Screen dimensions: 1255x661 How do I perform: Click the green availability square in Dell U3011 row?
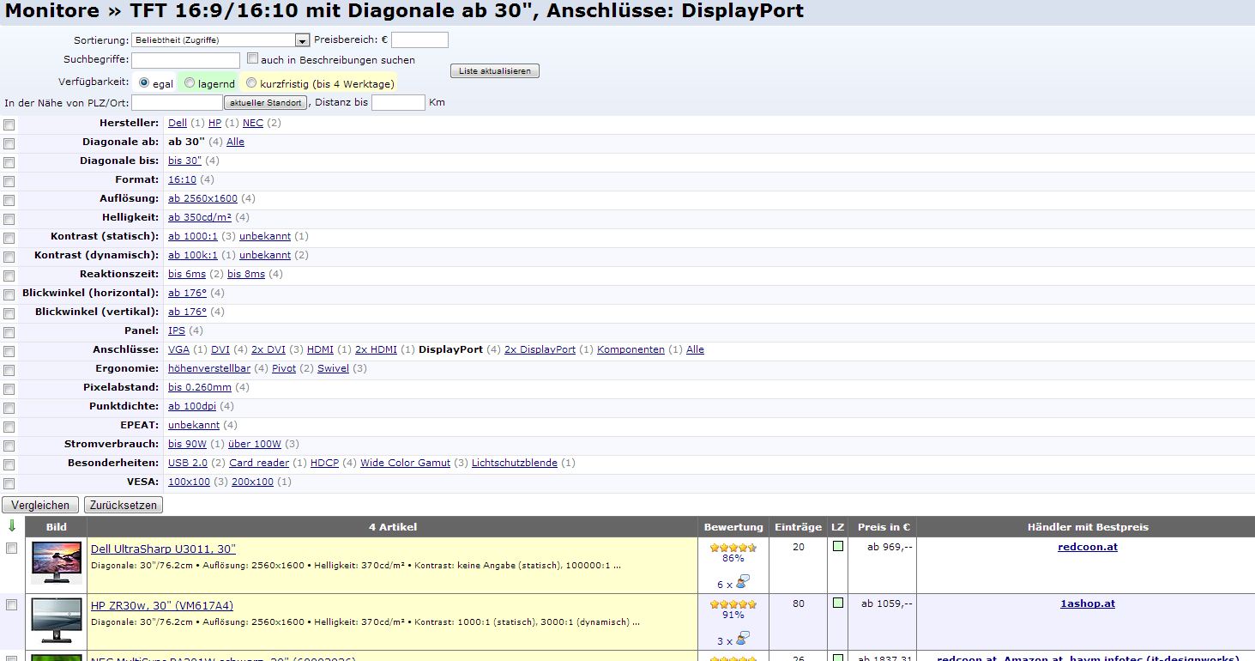coord(838,546)
